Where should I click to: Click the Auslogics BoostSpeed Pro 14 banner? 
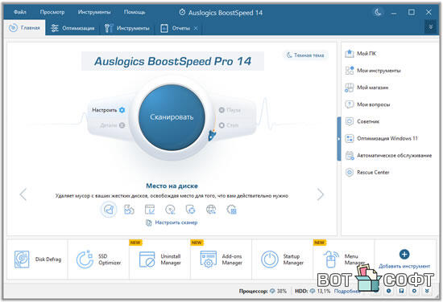(x=172, y=61)
